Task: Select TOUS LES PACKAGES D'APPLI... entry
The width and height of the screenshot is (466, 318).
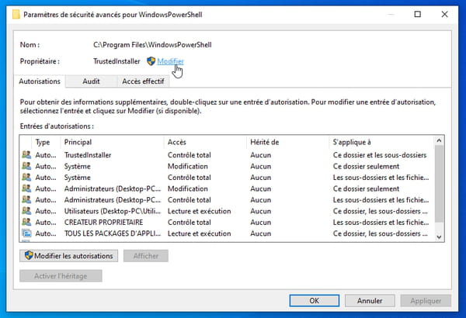Action: [x=227, y=233]
